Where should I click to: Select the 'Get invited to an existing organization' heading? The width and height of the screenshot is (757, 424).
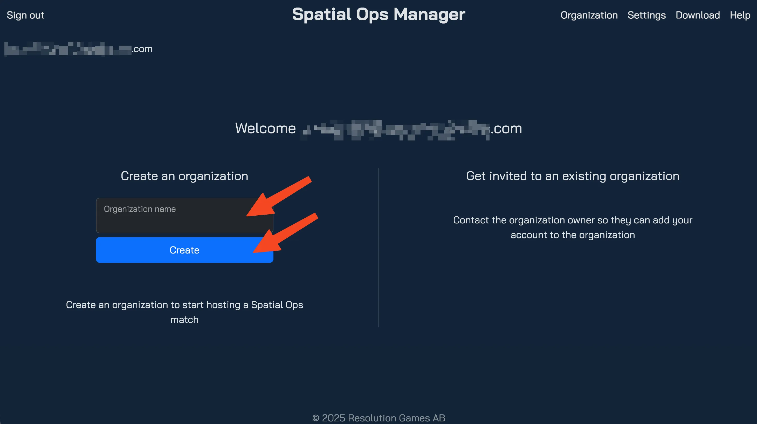573,176
